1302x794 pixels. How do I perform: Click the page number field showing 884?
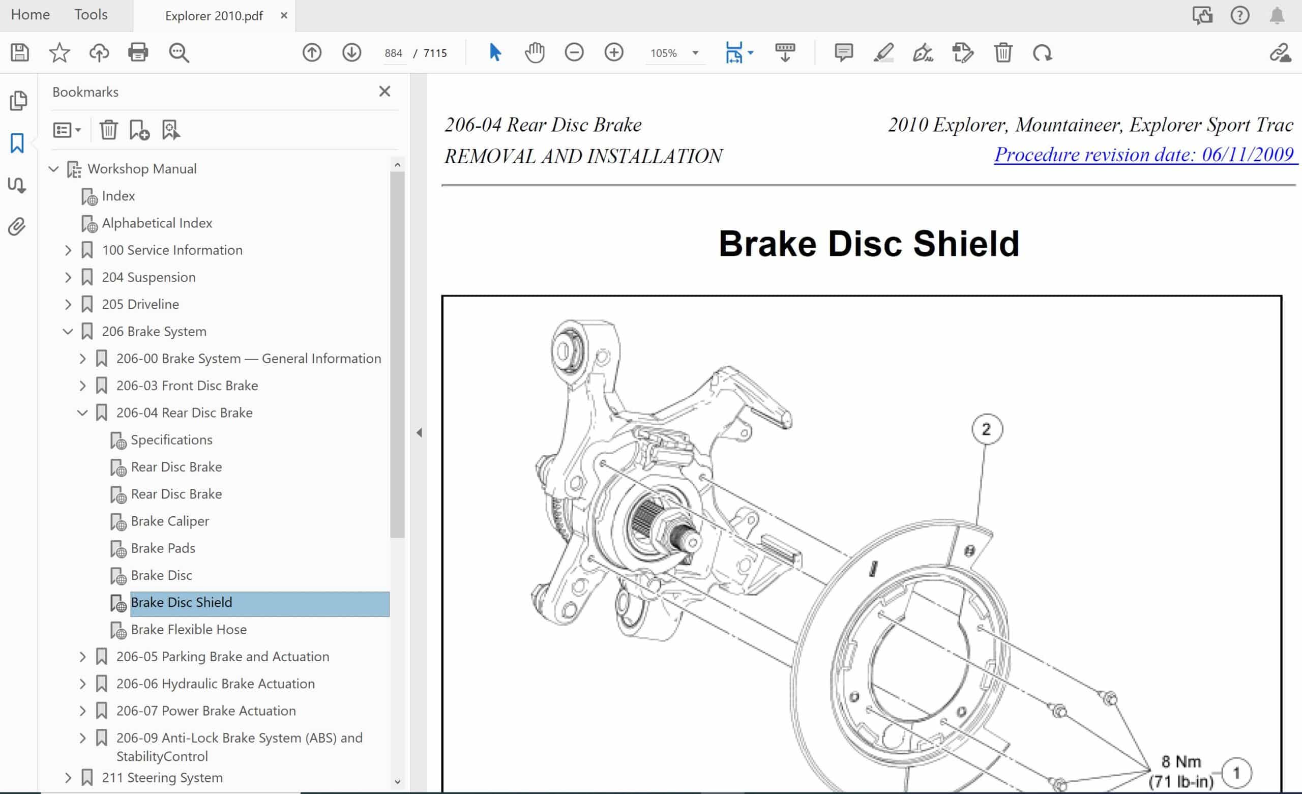[394, 53]
